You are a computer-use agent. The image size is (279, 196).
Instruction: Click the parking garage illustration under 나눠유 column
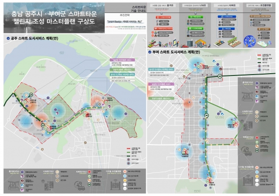click(201, 43)
